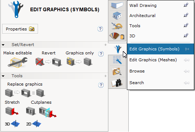Open the Edit Graphics (Meshes) tab icon
Screen dimensions: 195x132
(x=117, y=60)
